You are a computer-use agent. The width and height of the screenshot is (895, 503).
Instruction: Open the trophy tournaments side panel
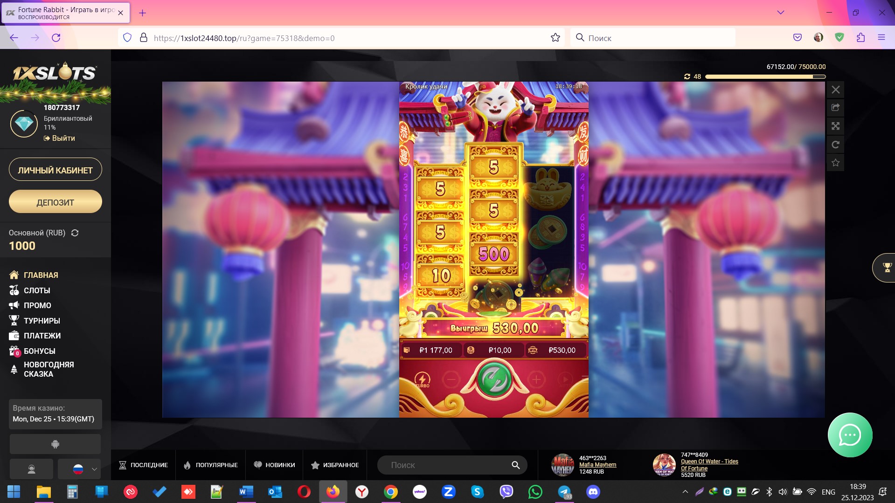886,268
